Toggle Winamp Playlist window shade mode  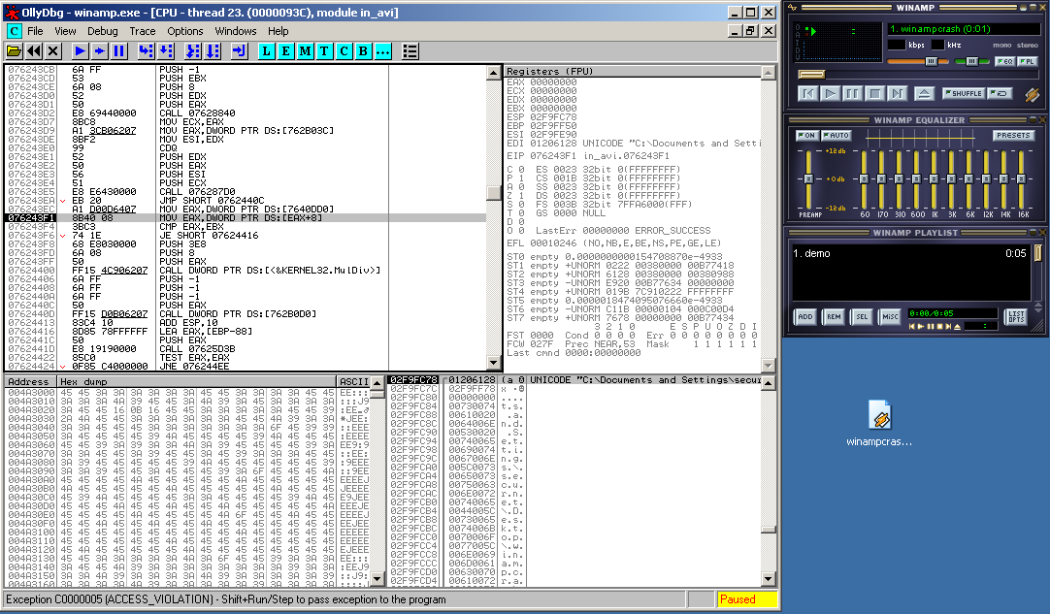coord(1034,233)
